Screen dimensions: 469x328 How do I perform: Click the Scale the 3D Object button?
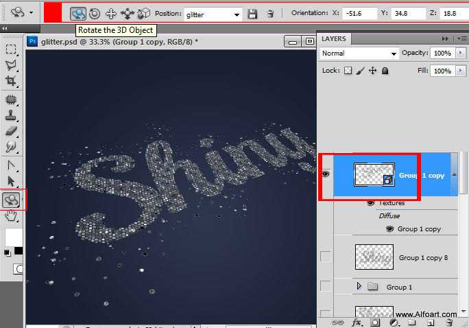144,14
